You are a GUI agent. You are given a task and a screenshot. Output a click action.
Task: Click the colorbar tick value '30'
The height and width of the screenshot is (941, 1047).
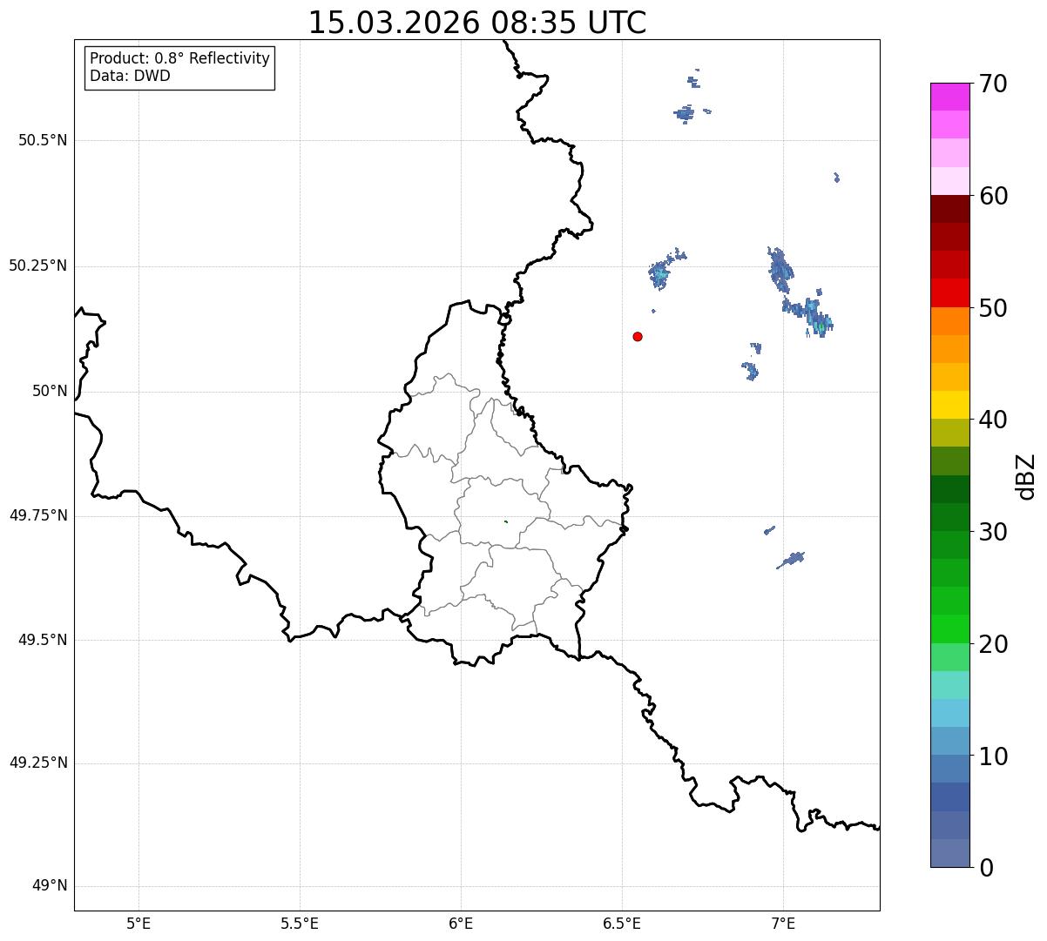pyautogui.click(x=993, y=532)
